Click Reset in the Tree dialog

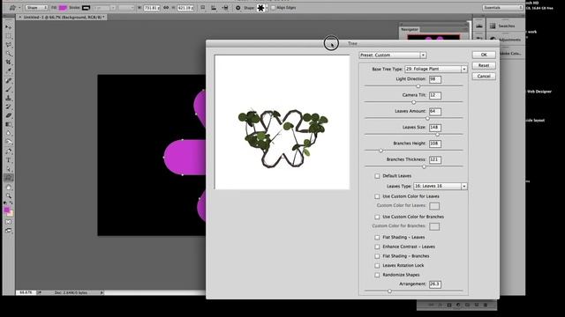(484, 65)
